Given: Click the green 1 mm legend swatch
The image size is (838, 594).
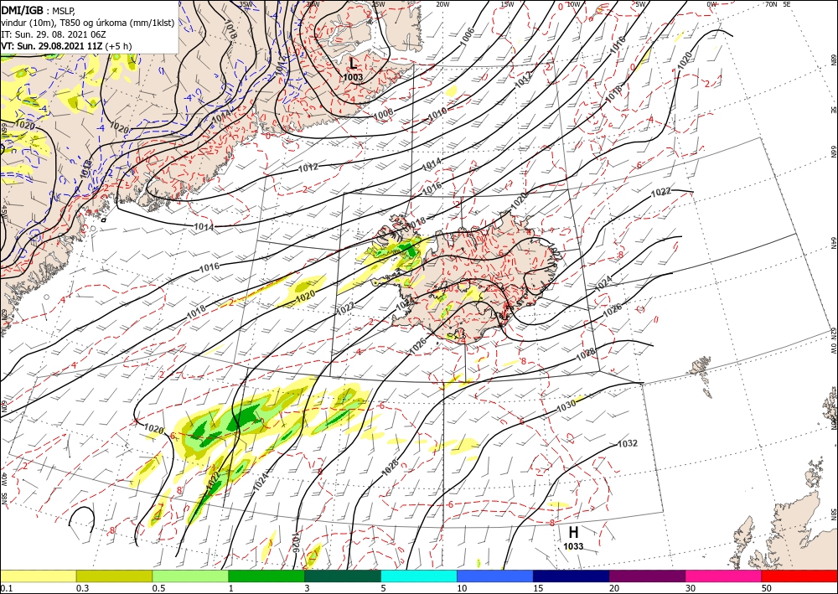Looking at the screenshot, I should click(x=266, y=576).
